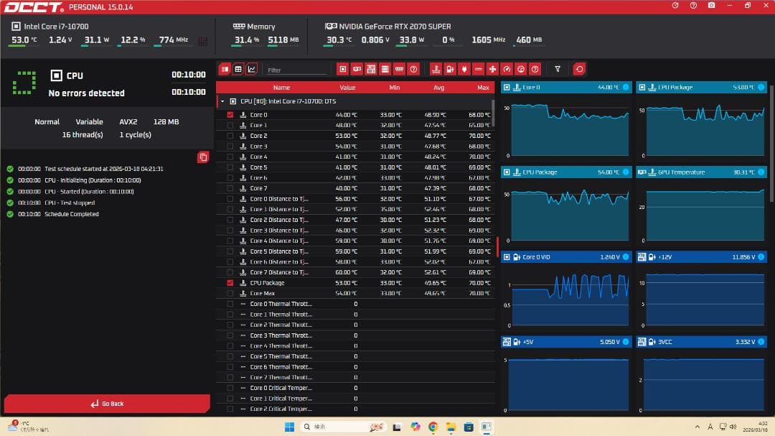The height and width of the screenshot is (436, 775).
Task: Select the Core 6 row
Action: click(355, 177)
